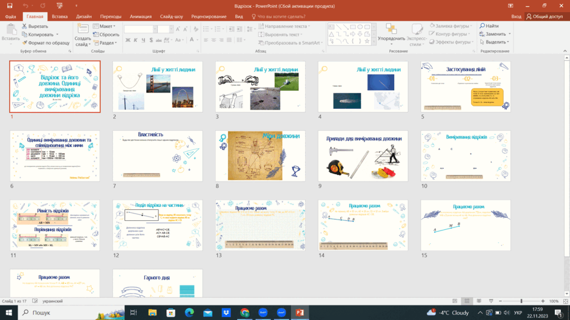
Task: Click the Cut (Вырезать) scissors icon
Action: [x=24, y=26]
